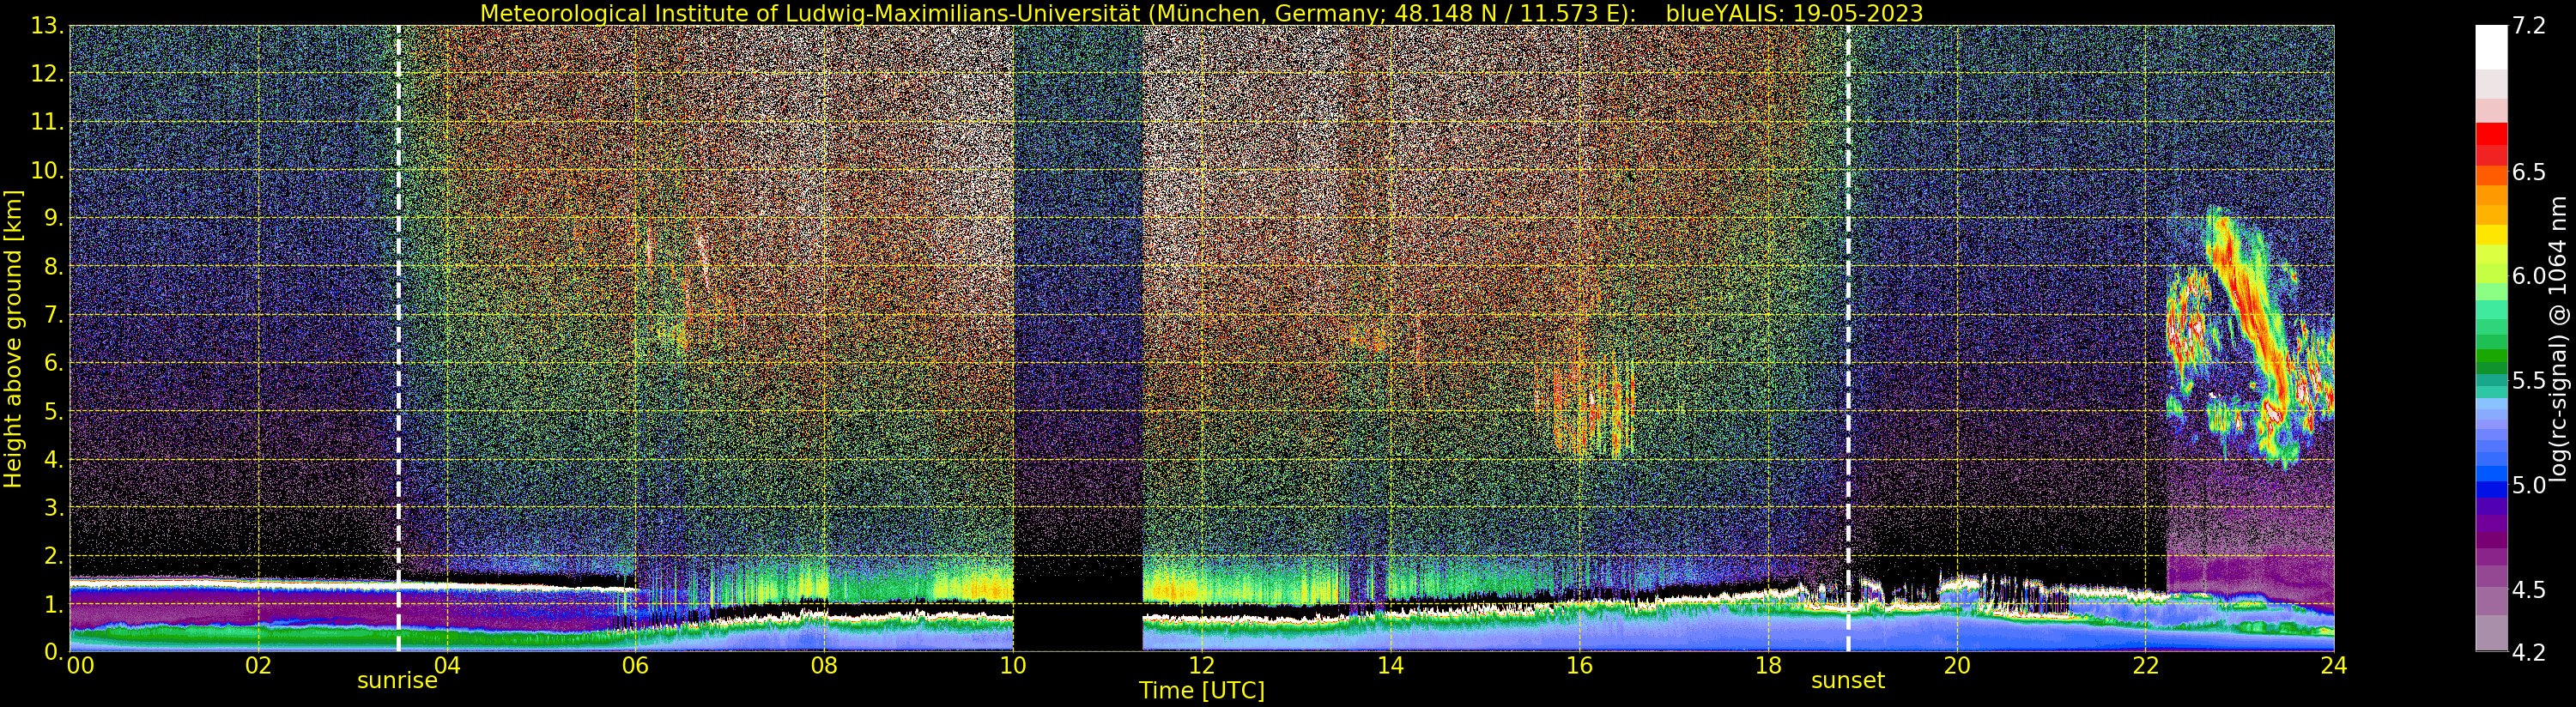2576x707 pixels.
Task: Click the 12 tick on the time axis
Action: click(x=1202, y=666)
